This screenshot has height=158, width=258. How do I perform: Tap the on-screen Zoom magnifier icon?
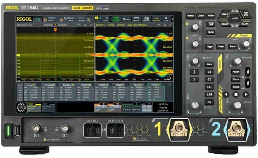(x=166, y=19)
